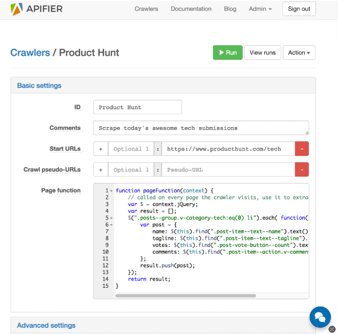Click the pseudo-URL Optional label field
The height and width of the screenshot is (334, 338).
coord(131,170)
